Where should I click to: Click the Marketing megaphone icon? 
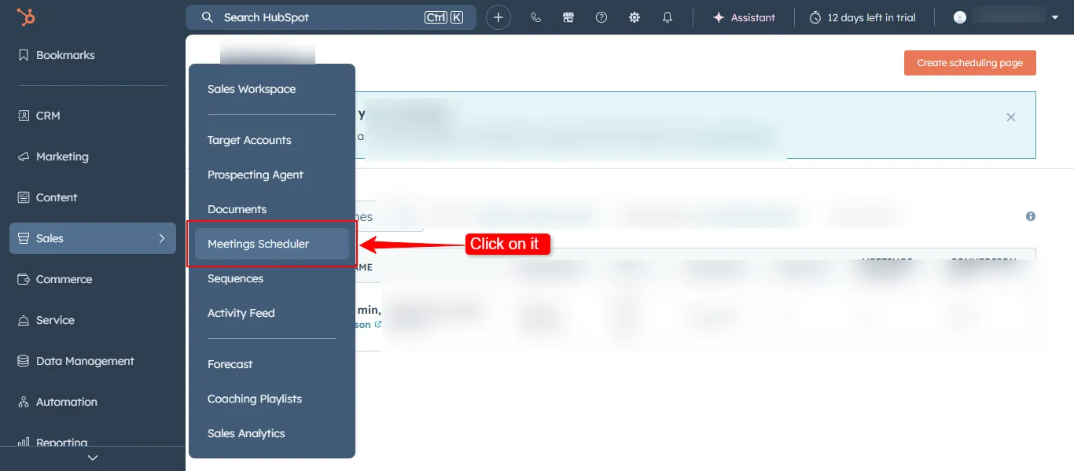coord(23,156)
